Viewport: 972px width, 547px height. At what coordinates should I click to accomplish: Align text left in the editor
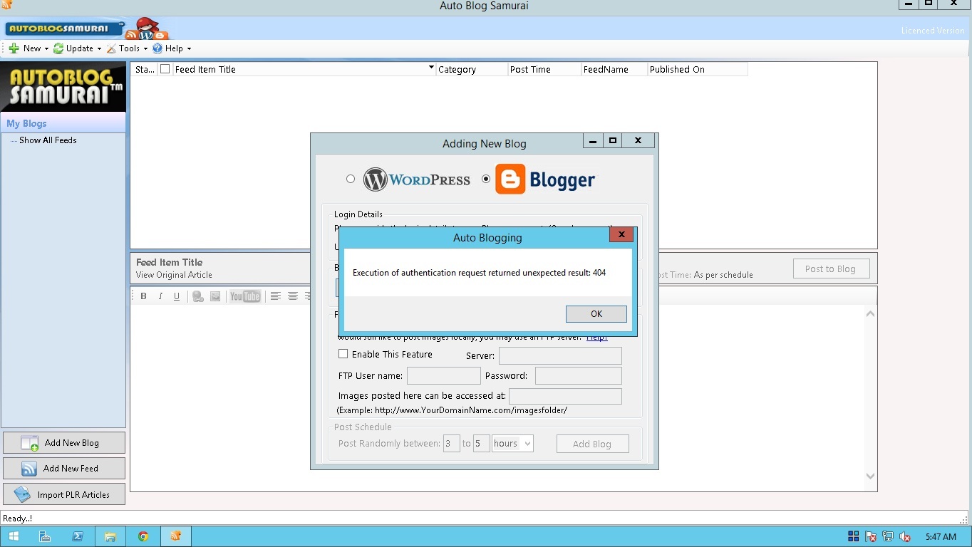(275, 296)
